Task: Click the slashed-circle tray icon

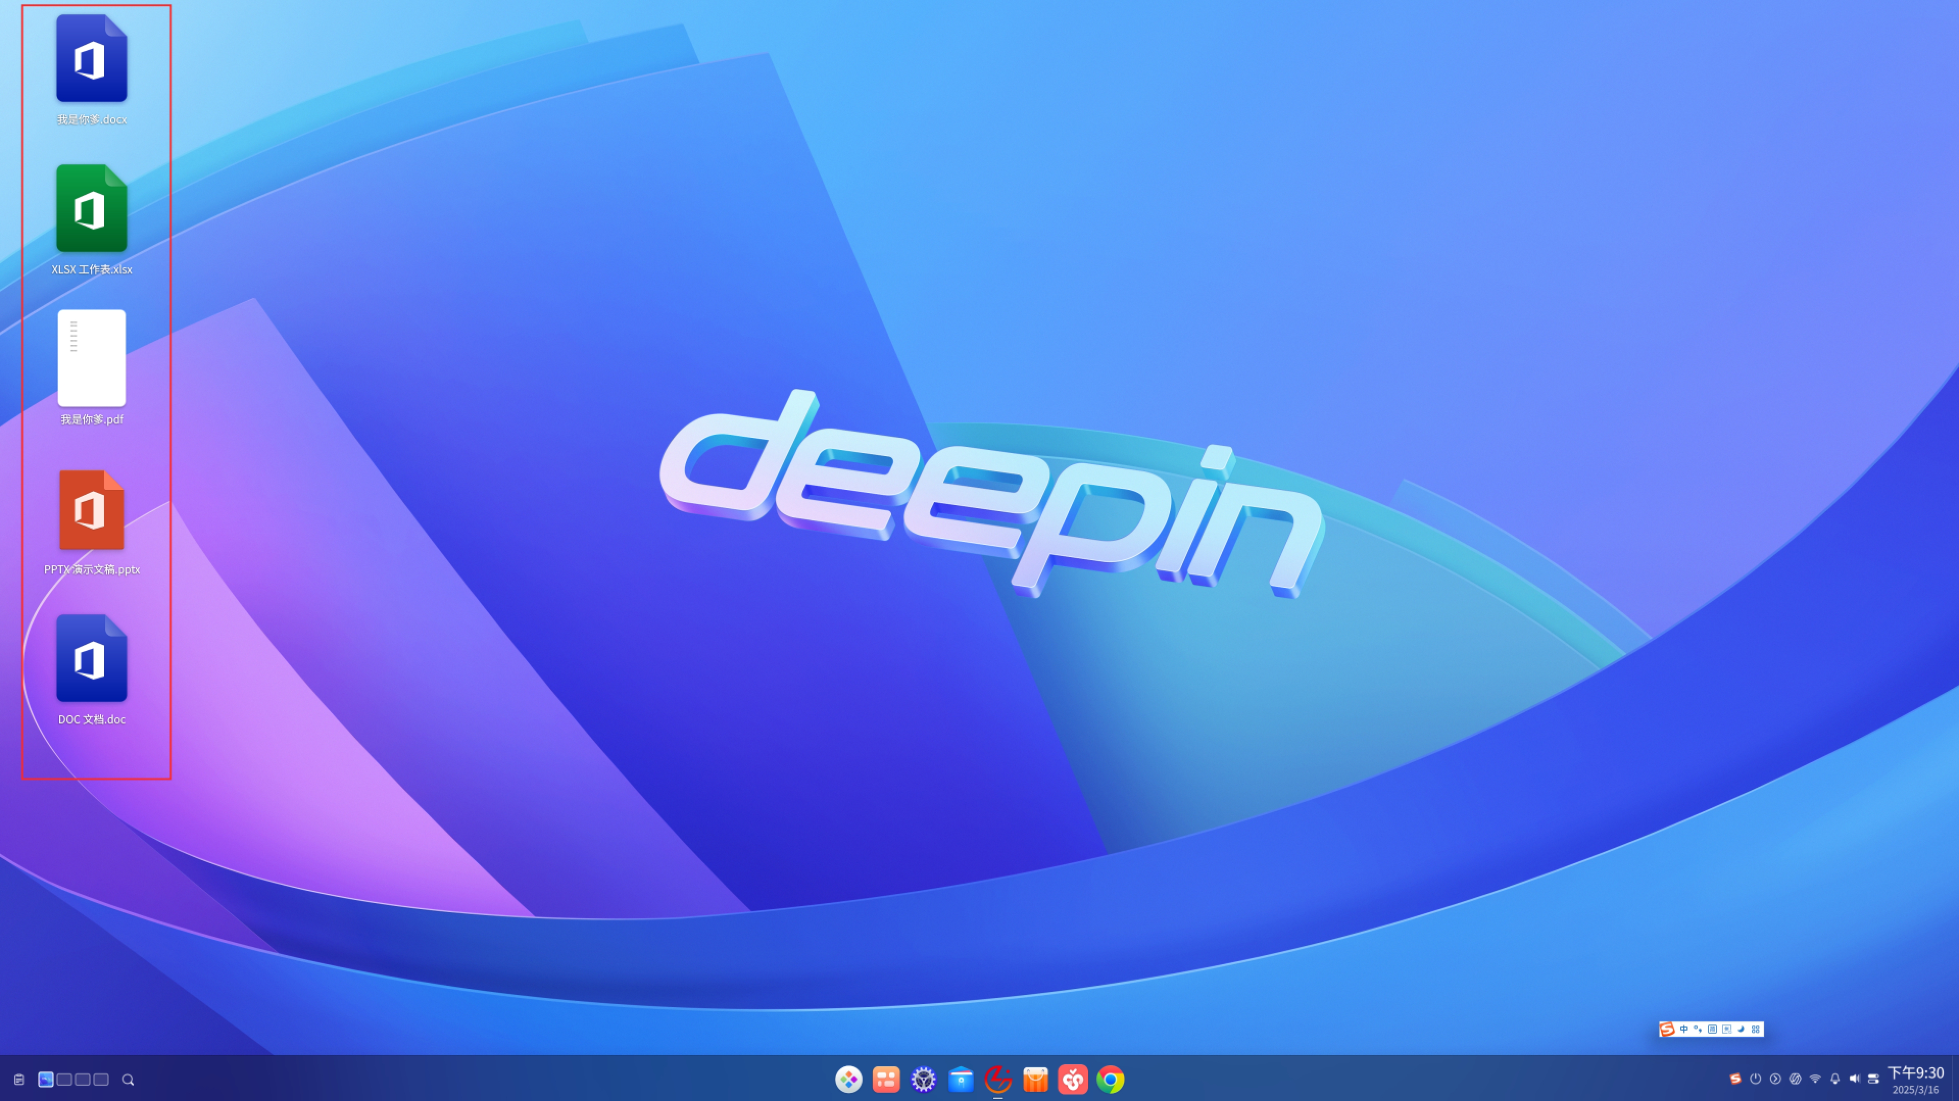Action: click(x=1796, y=1079)
